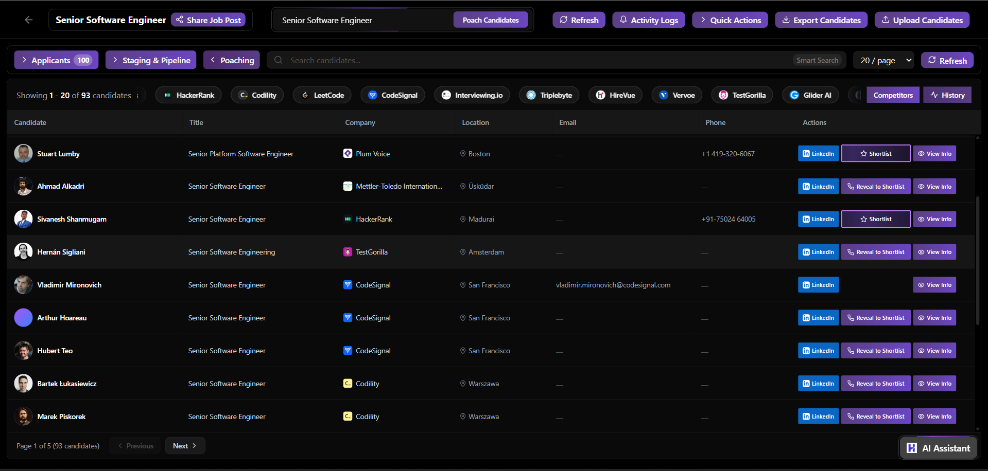Click CodeSignal logo in Vladimir Mironovich's row
988x471 pixels.
[x=348, y=285]
